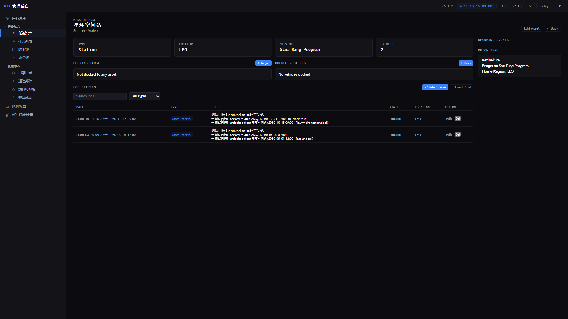568x319 pixels.
Task: Click the TITLE column header
Action: (216, 107)
